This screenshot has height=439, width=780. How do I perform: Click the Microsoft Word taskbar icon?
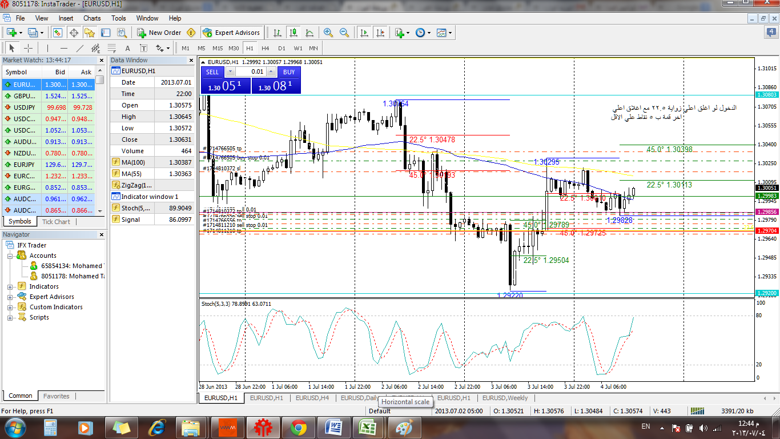pos(334,427)
